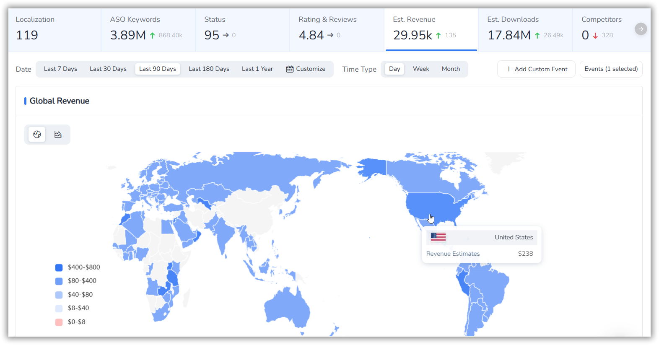Select the Month time type
Image resolution: width=659 pixels, height=345 pixels.
[x=451, y=69]
